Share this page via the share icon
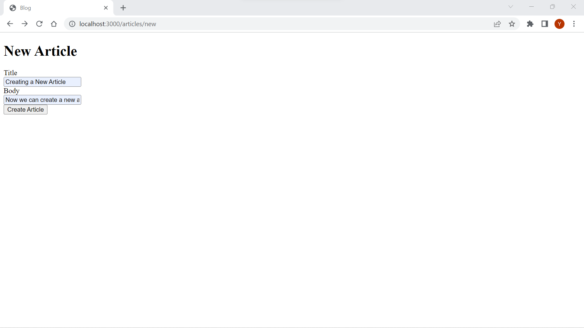Viewport: 584px width, 328px height. 497,24
